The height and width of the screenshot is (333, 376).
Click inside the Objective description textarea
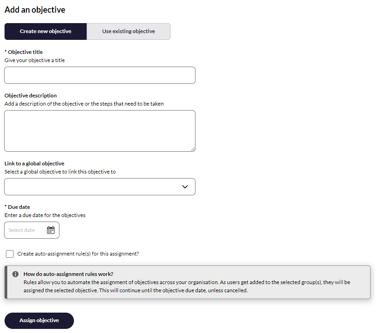tap(100, 131)
